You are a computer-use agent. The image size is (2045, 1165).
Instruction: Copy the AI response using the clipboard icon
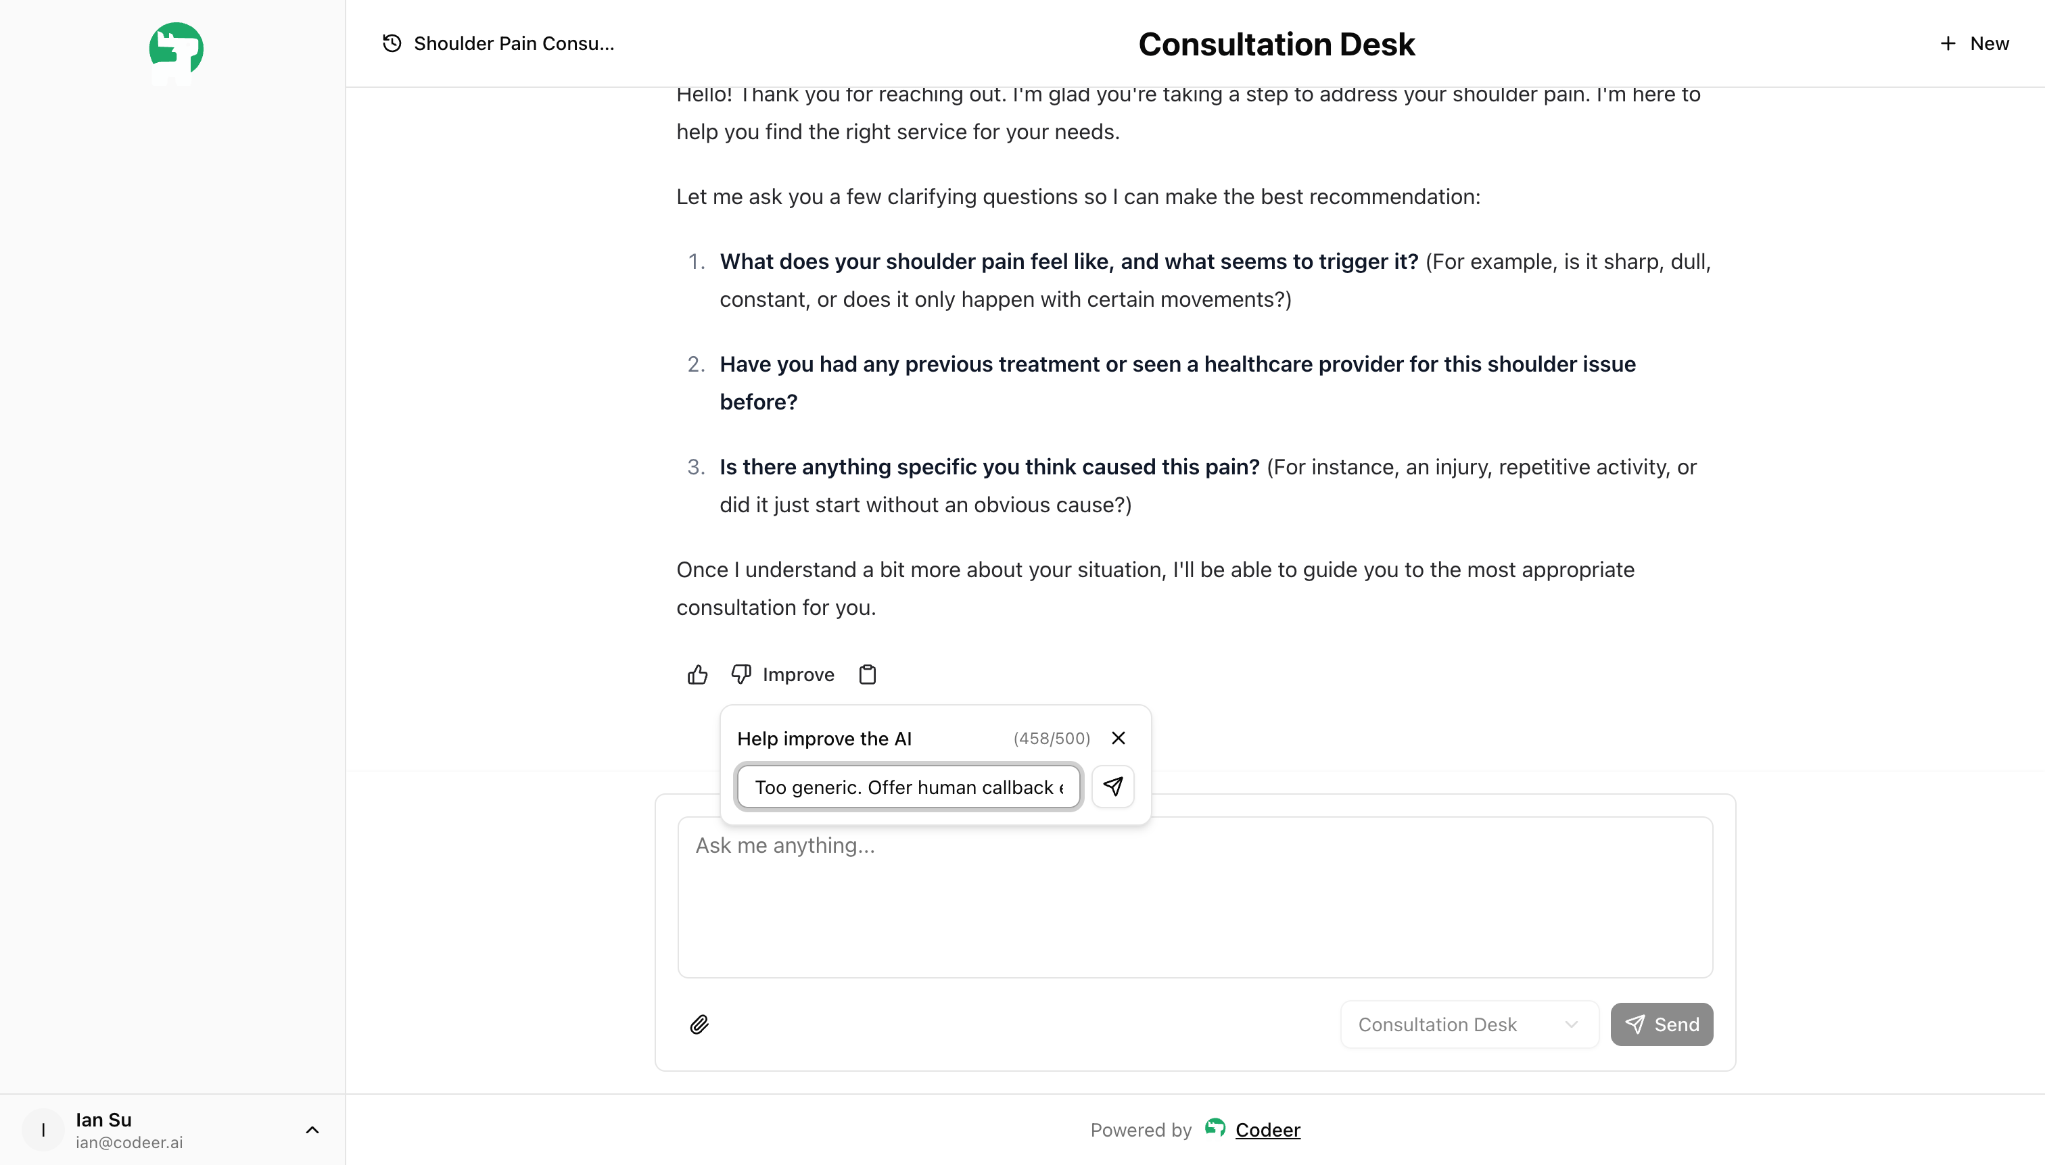868,674
